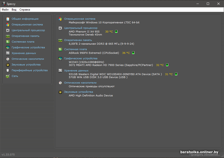Click the green GPU temperature indicator

click(x=167, y=65)
